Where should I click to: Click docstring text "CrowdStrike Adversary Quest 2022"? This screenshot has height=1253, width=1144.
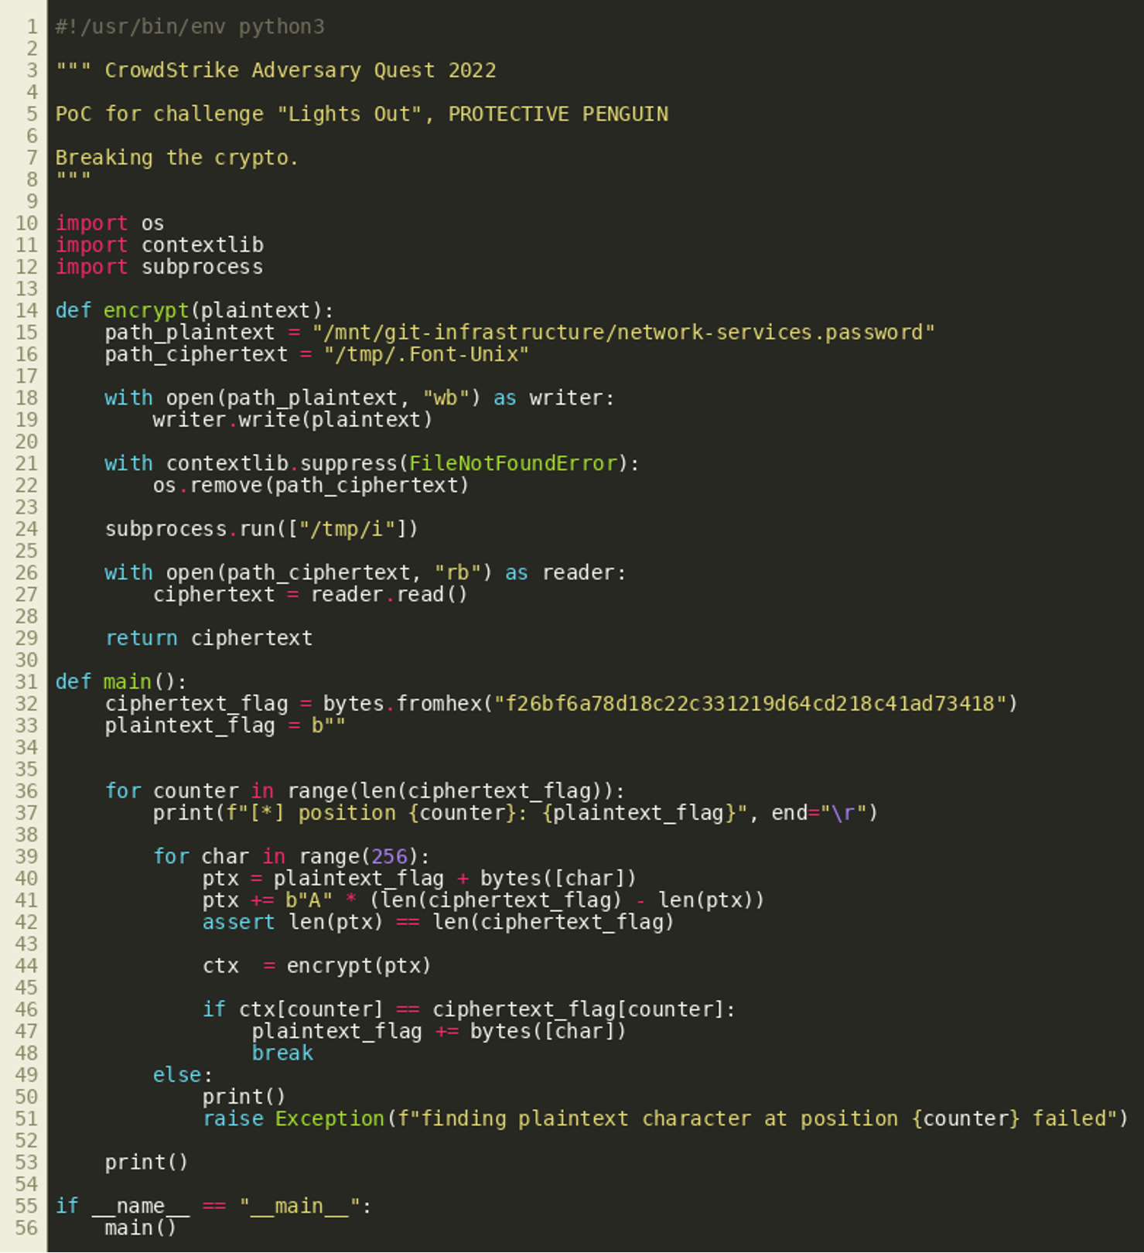tap(300, 70)
